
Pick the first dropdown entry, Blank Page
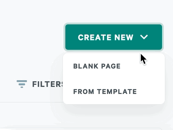[97, 66]
